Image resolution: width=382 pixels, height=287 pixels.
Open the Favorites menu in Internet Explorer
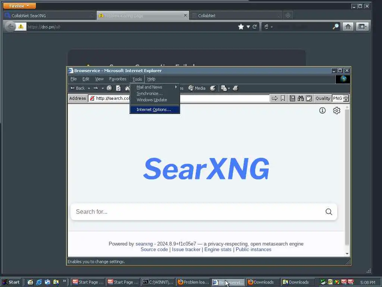[x=118, y=79]
